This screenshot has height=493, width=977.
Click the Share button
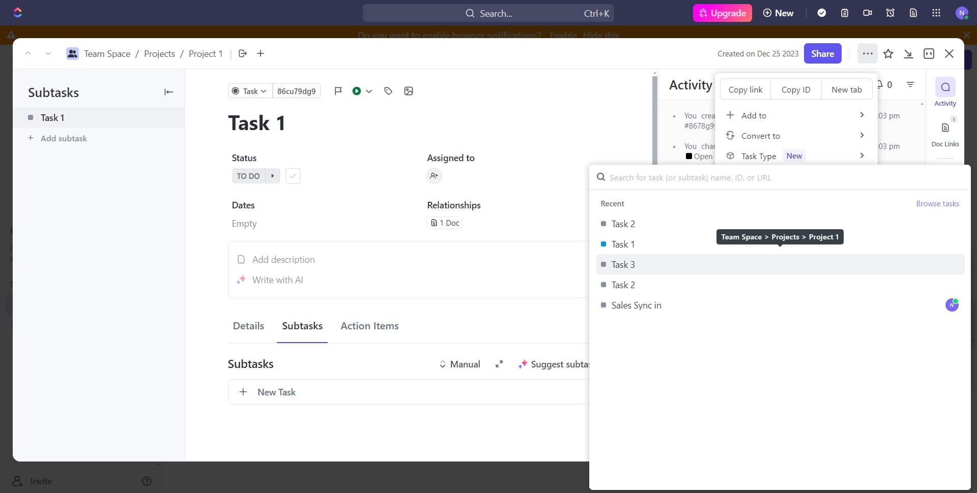822,53
